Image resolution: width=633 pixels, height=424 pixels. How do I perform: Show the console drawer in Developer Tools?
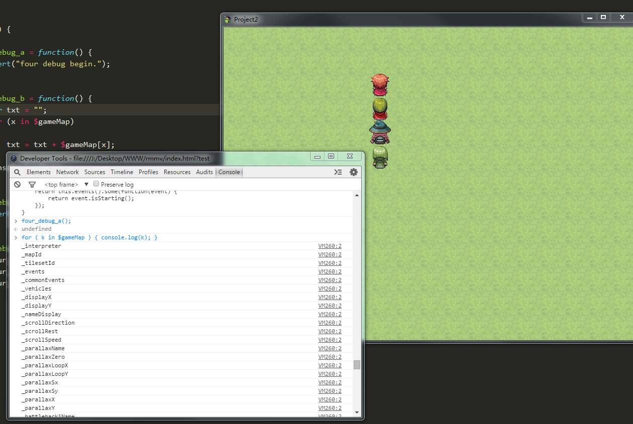coord(338,172)
